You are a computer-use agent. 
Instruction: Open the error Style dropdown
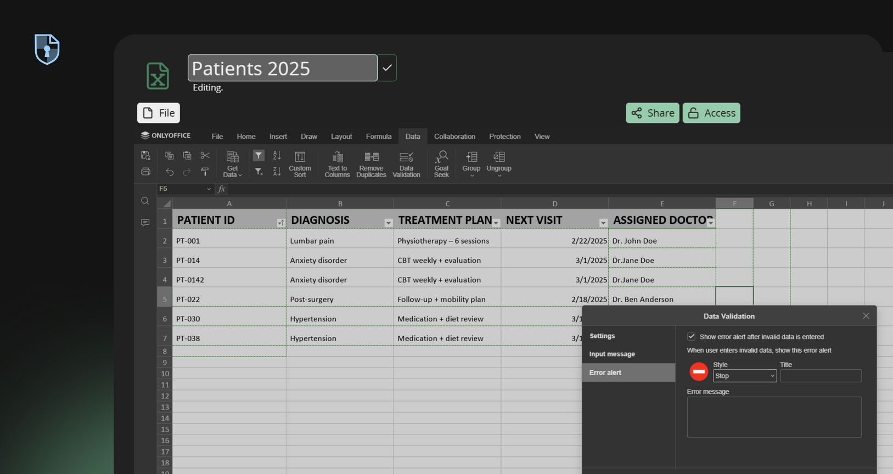pyautogui.click(x=744, y=376)
